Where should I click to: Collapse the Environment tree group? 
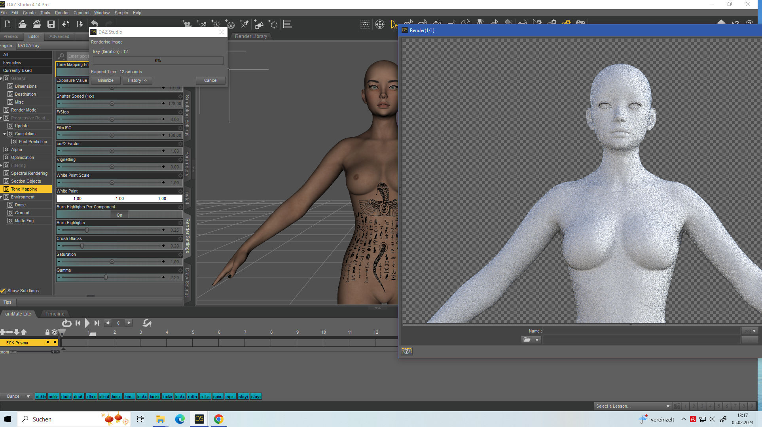[2, 197]
